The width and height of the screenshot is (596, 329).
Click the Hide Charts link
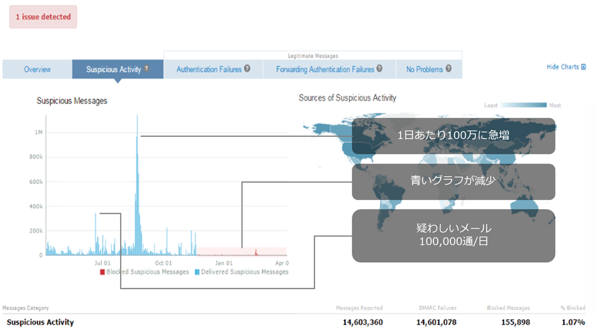(x=563, y=67)
